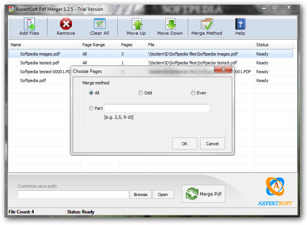Click file path of Softpedia tested.pdf
This screenshot has width=308, height=225.
tap(192, 63)
